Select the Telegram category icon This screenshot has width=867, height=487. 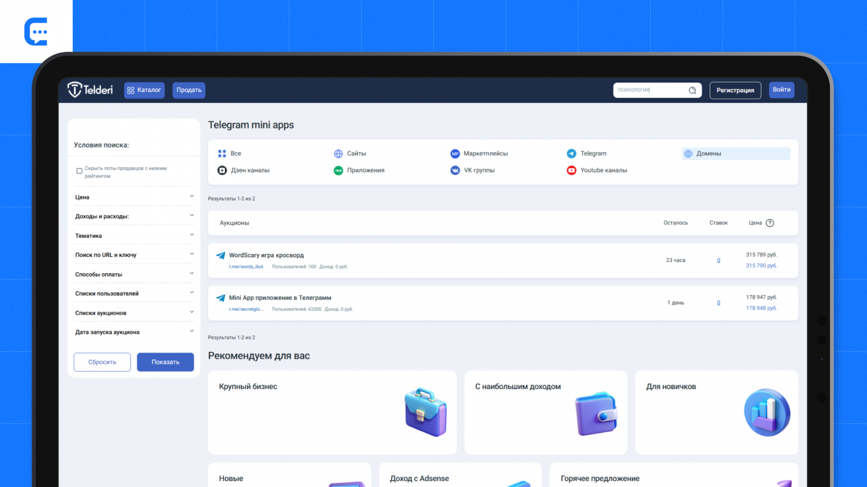(x=572, y=154)
